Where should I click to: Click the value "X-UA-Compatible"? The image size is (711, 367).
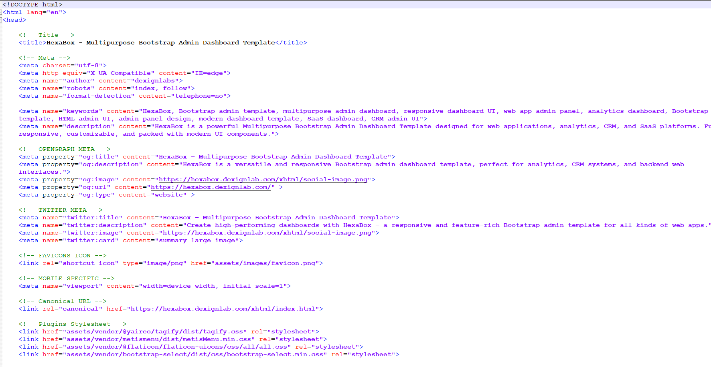[x=121, y=73]
